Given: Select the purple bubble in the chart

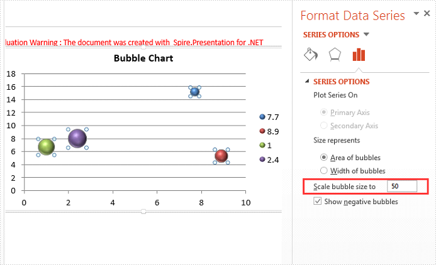Looking at the screenshot, I should tap(77, 139).
